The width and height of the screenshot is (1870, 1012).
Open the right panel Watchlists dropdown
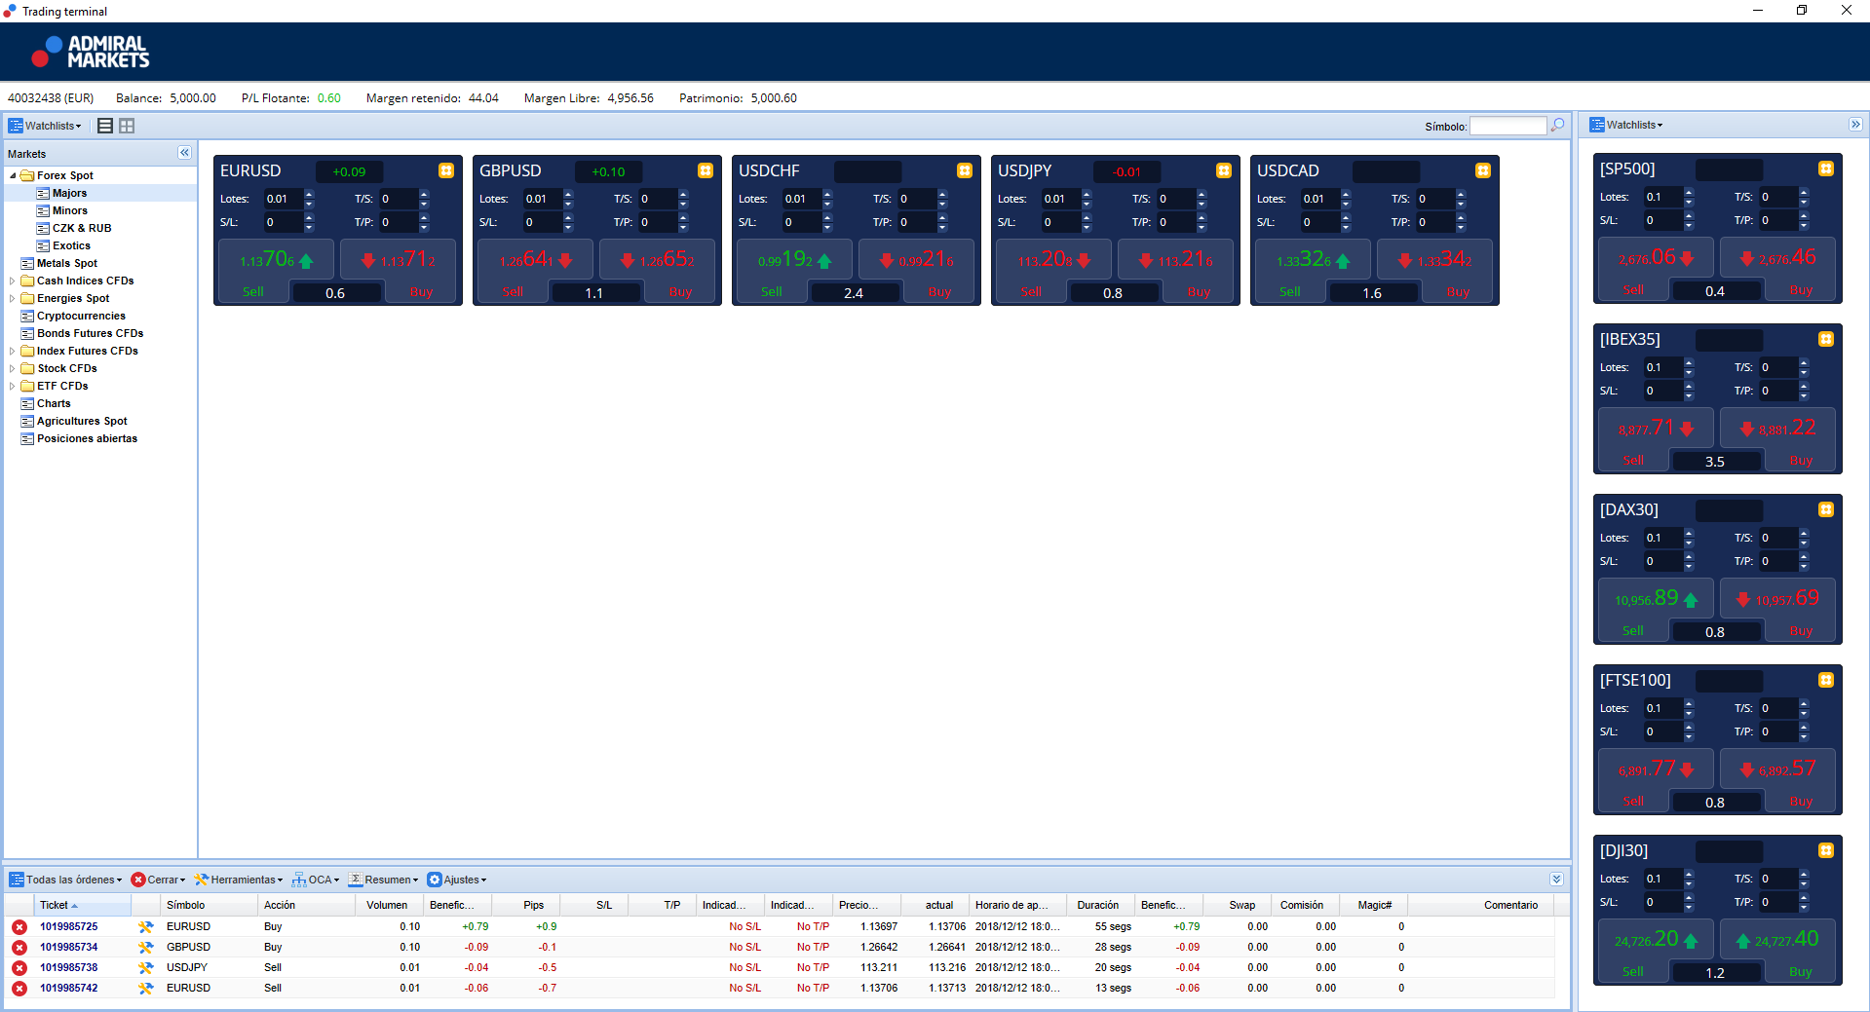[1626, 125]
